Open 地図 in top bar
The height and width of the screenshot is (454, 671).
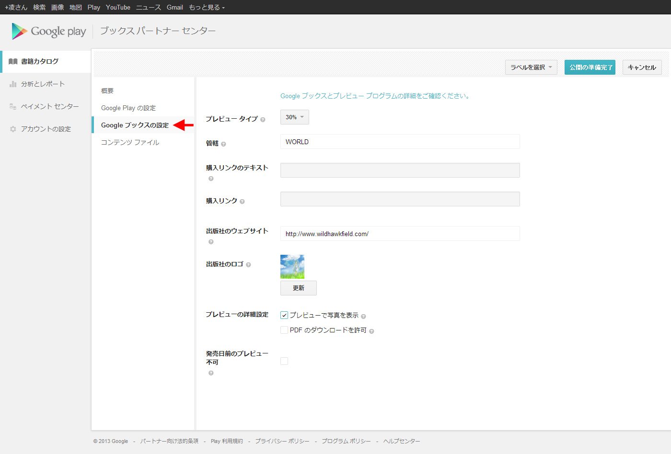coord(76,7)
